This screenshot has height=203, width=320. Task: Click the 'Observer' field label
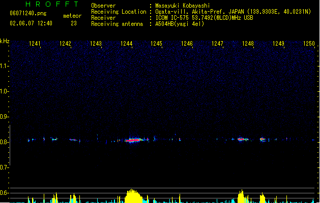click(103, 6)
